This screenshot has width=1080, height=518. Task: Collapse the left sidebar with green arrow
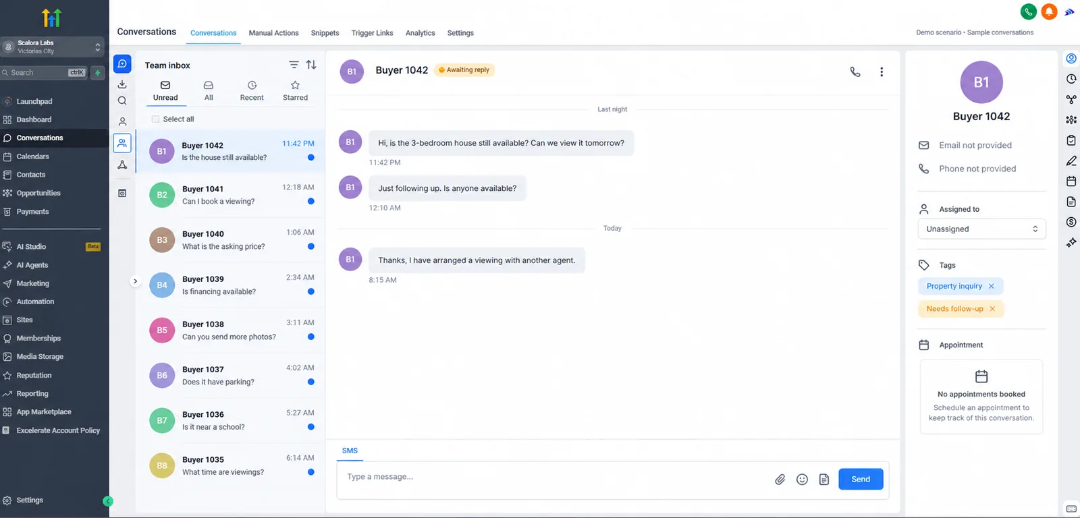click(x=108, y=501)
